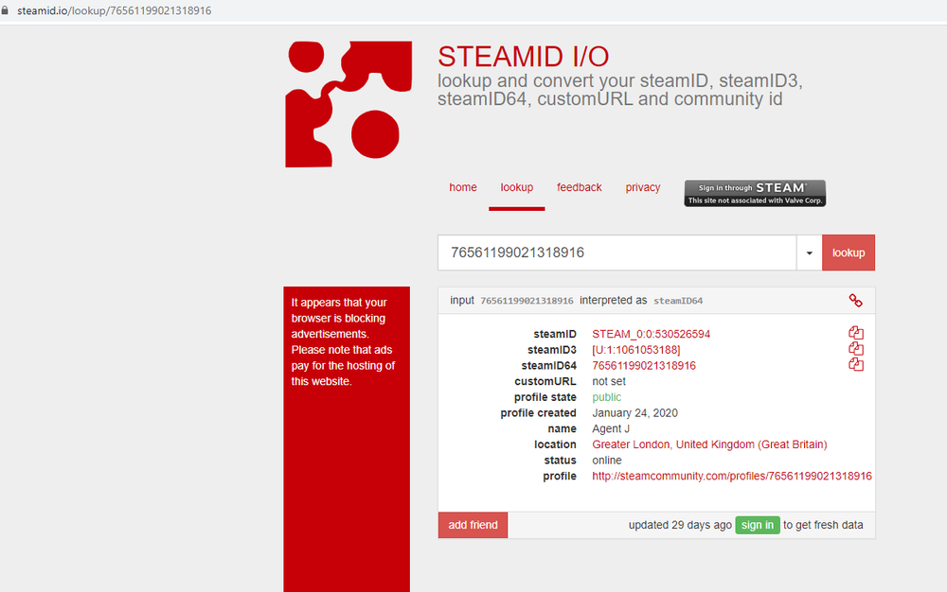Copy the steamID3 value icon
The image size is (947, 592).
(x=856, y=348)
